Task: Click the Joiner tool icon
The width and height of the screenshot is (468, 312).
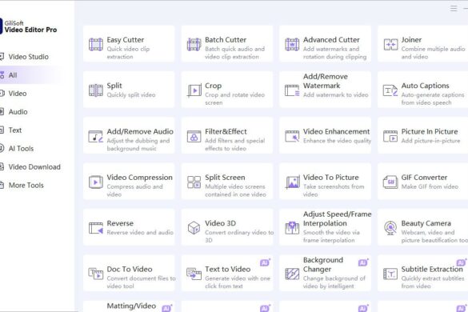Action: click(390, 45)
